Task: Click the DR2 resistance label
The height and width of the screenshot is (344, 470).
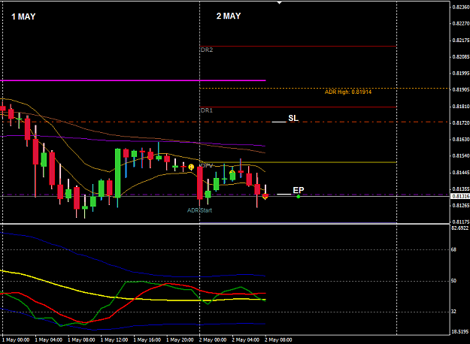Action: [207, 50]
